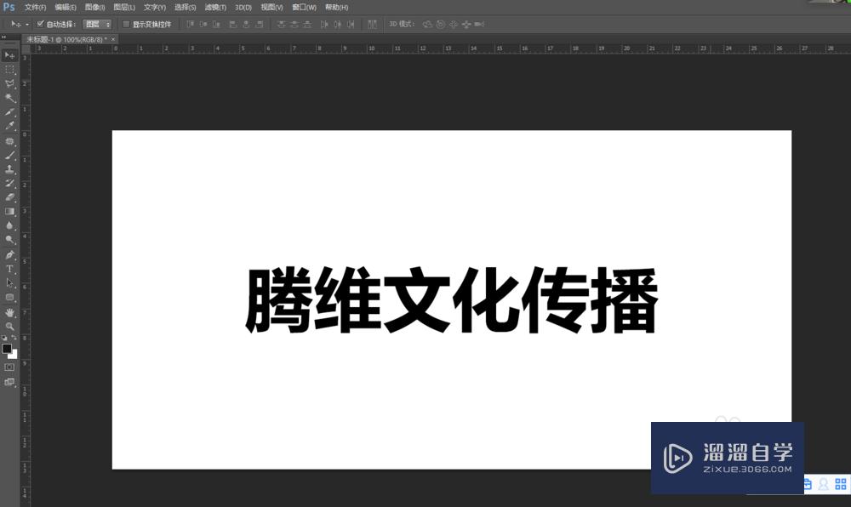Select the Horizontal Type tool
Viewport: 851px width, 507px height.
9,269
